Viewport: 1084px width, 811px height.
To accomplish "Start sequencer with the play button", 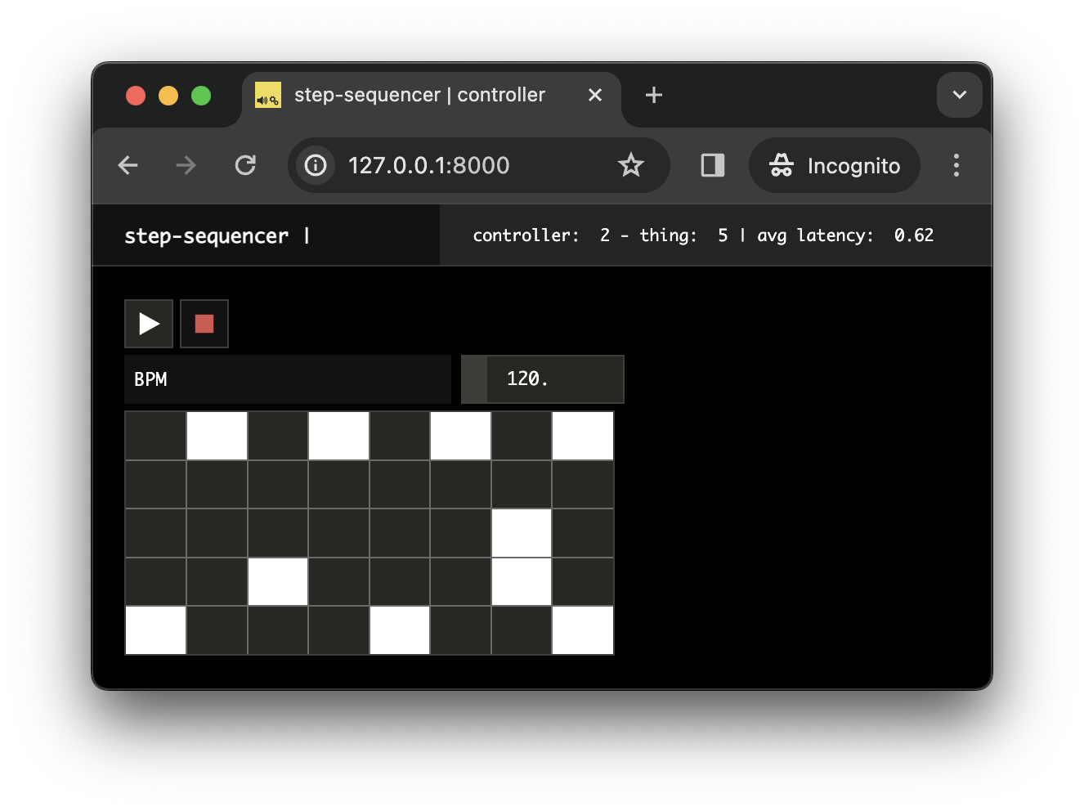I will (x=149, y=324).
